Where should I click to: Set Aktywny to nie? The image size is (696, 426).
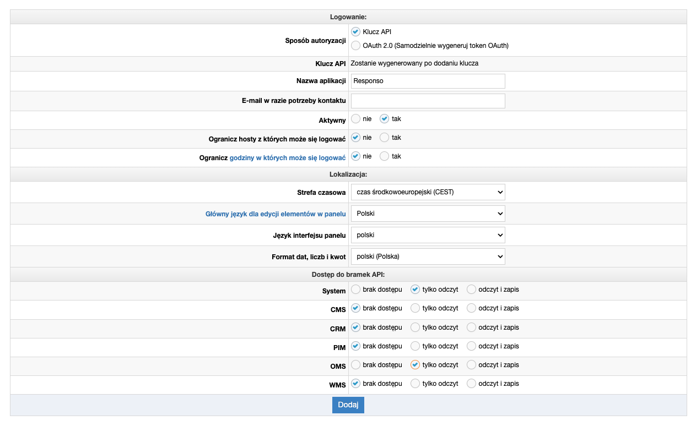point(356,119)
